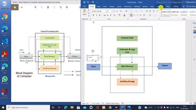196x110 pixels.
Task: Click the Cut scissors icon in Clipboard group
Action: pyautogui.click(x=89, y=10)
